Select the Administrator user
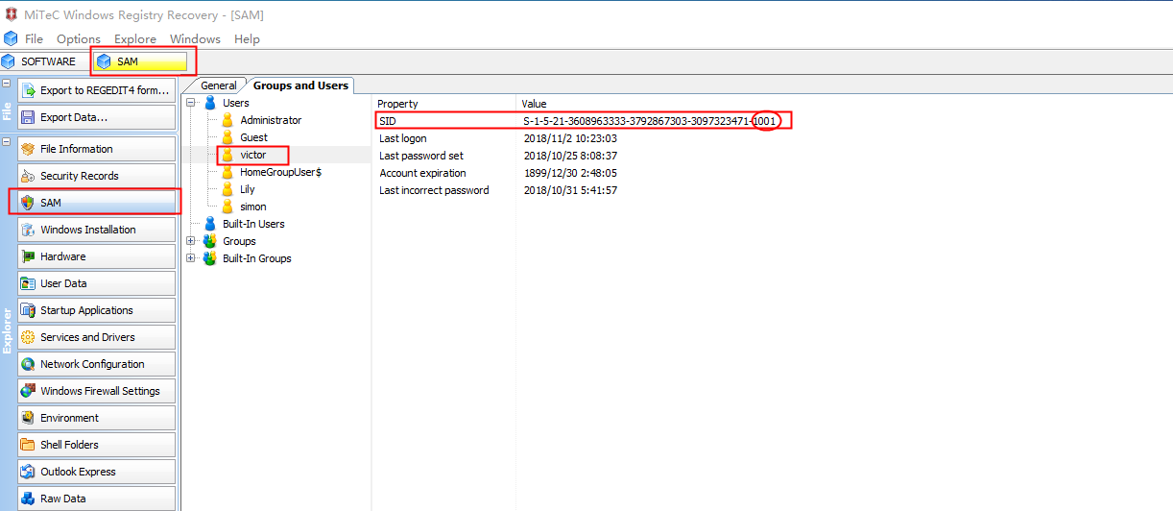The image size is (1173, 511). point(271,120)
